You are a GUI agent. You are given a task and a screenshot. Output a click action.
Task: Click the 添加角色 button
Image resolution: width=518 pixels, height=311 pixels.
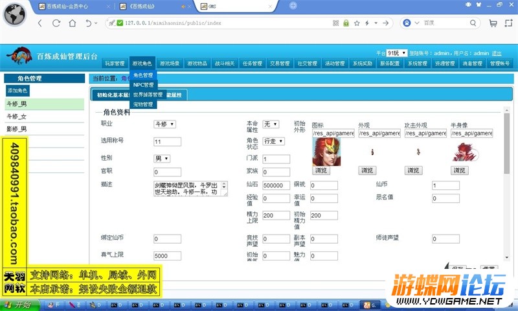pos(17,91)
